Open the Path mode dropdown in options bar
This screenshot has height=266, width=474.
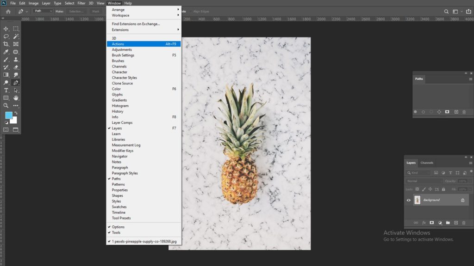tap(43, 11)
